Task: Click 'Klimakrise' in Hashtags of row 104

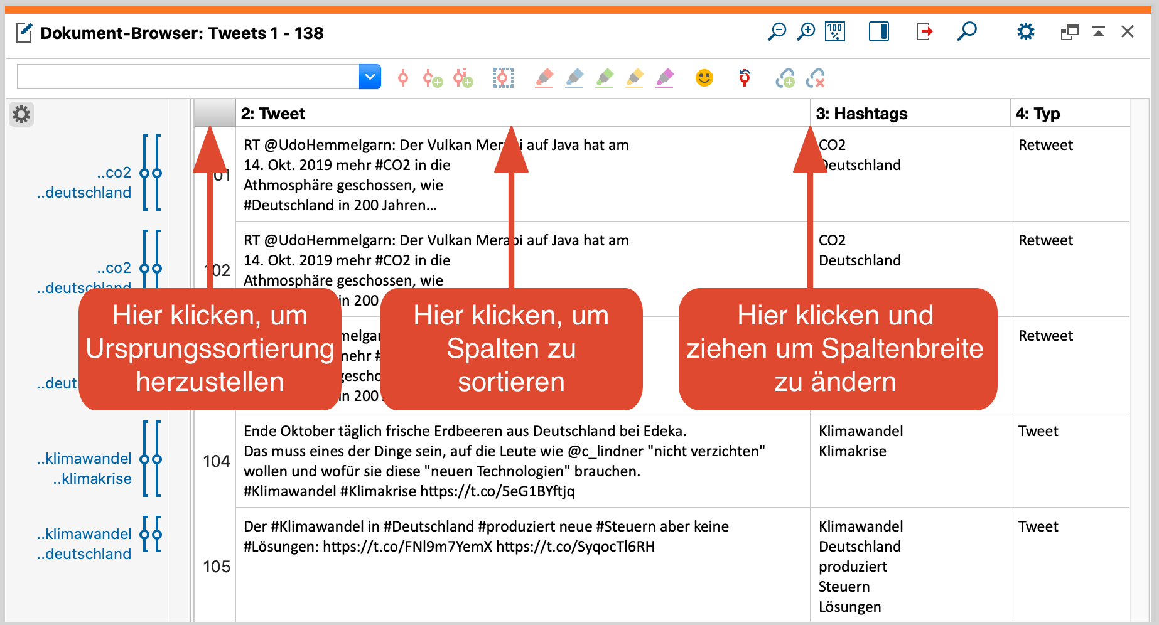Action: [x=853, y=451]
